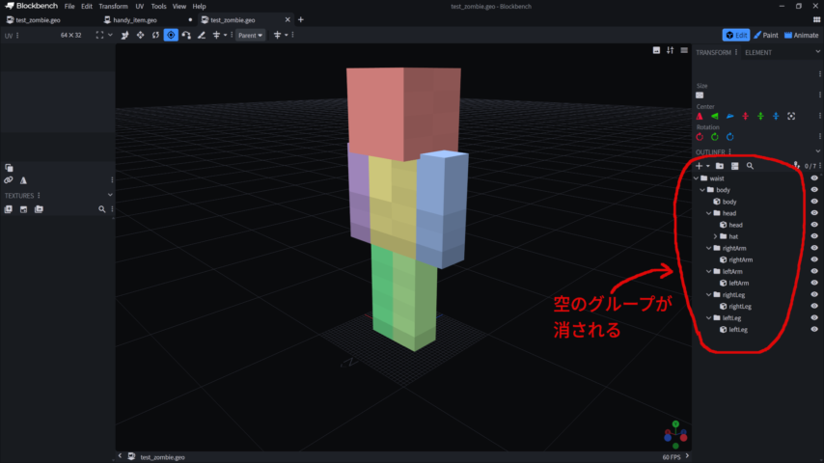Switch to Animate mode
824x463 pixels.
pyautogui.click(x=802, y=36)
